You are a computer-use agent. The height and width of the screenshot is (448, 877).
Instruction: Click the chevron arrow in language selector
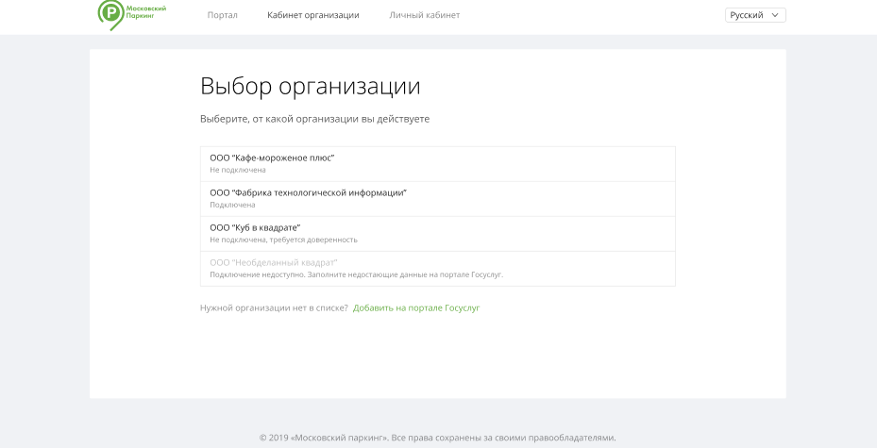click(776, 15)
